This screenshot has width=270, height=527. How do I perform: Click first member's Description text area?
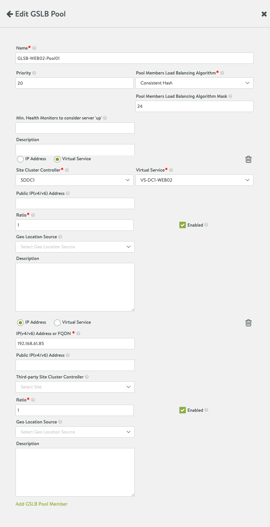point(75,287)
